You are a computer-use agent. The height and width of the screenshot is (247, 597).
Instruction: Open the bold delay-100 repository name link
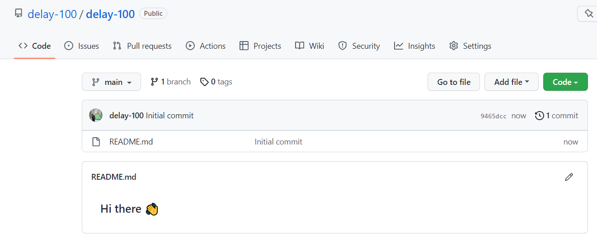pos(110,14)
